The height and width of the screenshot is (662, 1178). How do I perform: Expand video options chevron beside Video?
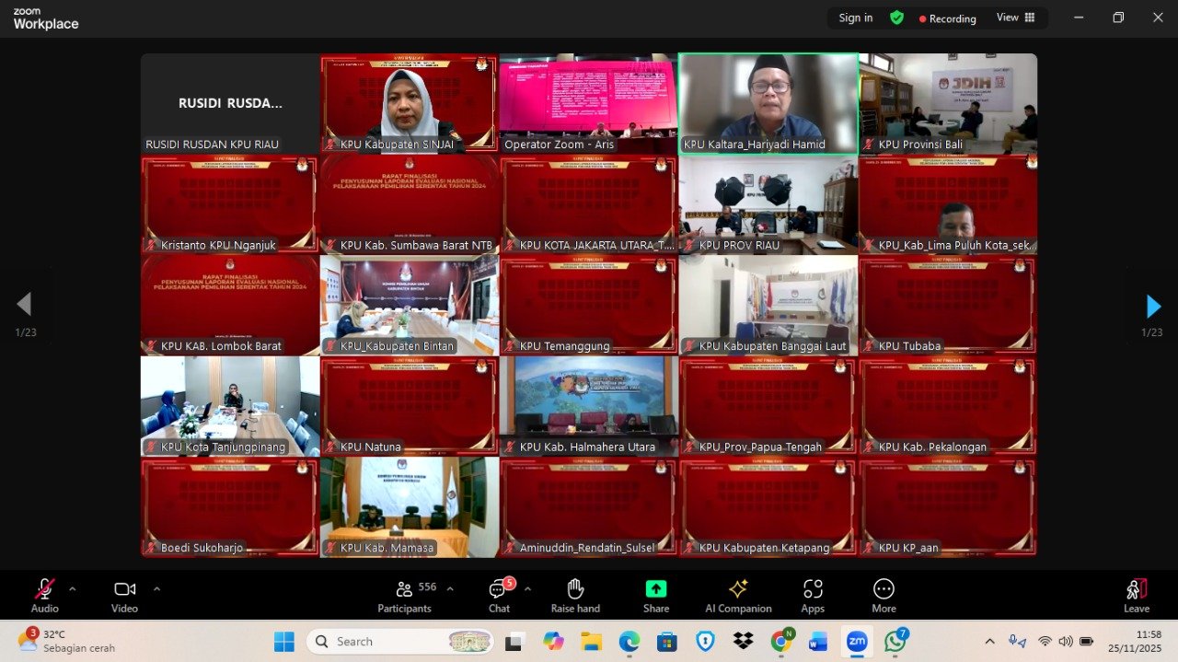(x=156, y=588)
